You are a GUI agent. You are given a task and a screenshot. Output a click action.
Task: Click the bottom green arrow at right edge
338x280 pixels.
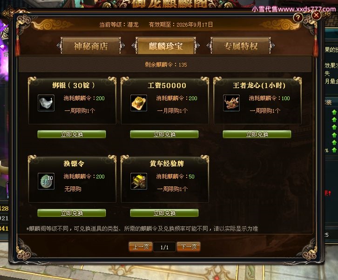pyautogui.click(x=334, y=150)
